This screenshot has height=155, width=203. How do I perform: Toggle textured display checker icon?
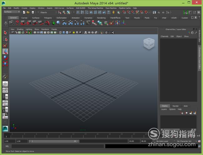pos(71,32)
